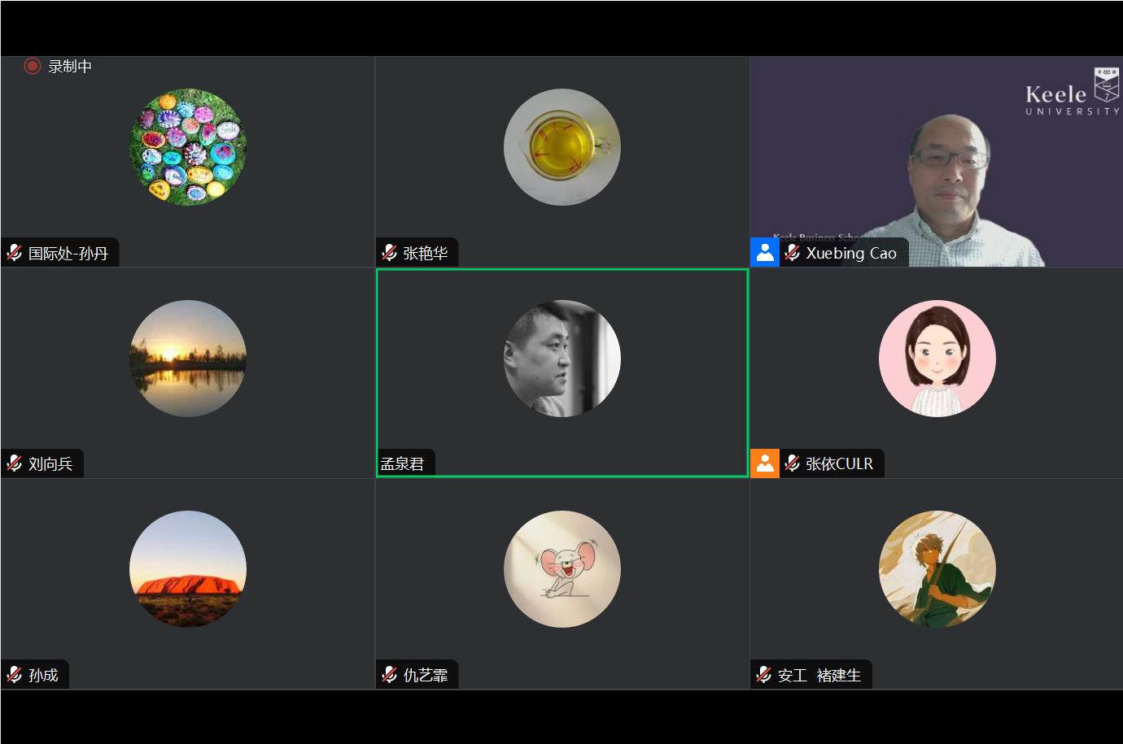Select the cartoon mouse avatar of 仇艺霏
Image resolution: width=1123 pixels, height=744 pixels.
(562, 569)
